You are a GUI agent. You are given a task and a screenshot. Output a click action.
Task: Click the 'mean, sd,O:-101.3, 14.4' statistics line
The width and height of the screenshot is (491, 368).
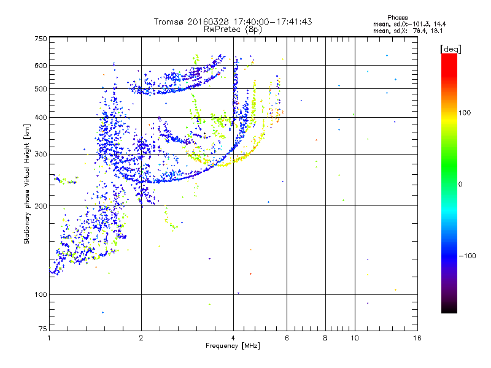[409, 24]
